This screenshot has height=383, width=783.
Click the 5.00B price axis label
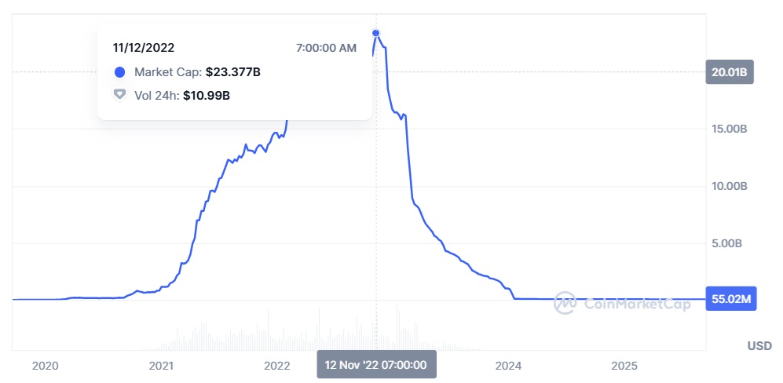(733, 243)
